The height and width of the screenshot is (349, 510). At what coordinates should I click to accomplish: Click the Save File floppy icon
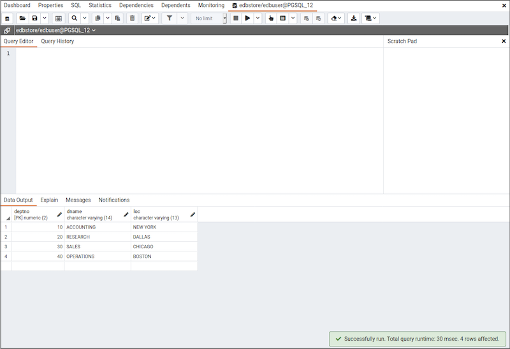pyautogui.click(x=35, y=19)
